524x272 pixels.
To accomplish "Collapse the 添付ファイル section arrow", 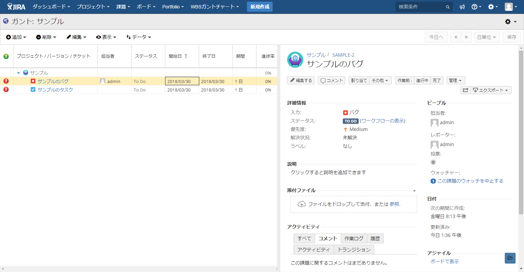I will [x=414, y=191].
